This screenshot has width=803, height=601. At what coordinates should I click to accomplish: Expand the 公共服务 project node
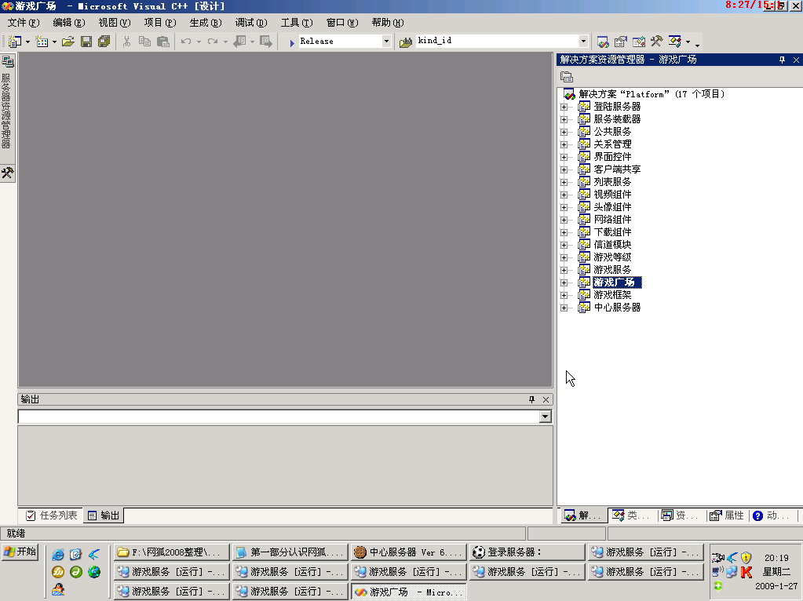tap(564, 132)
